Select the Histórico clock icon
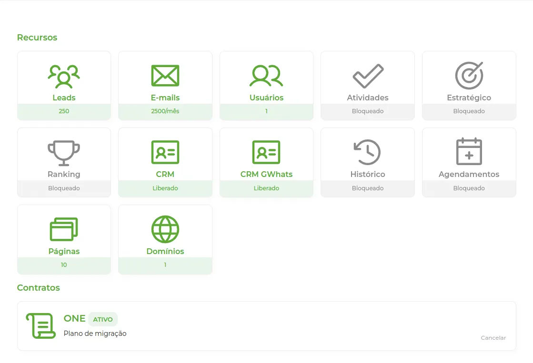The height and width of the screenshot is (363, 533). tap(367, 152)
